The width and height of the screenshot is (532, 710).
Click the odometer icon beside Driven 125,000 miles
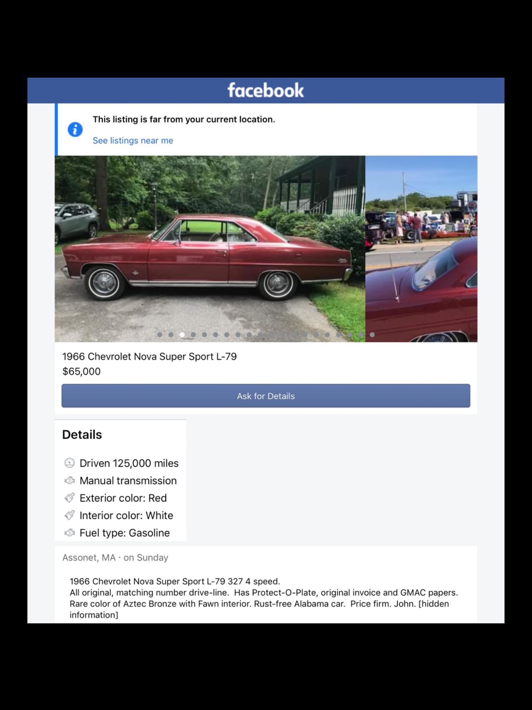(x=70, y=463)
